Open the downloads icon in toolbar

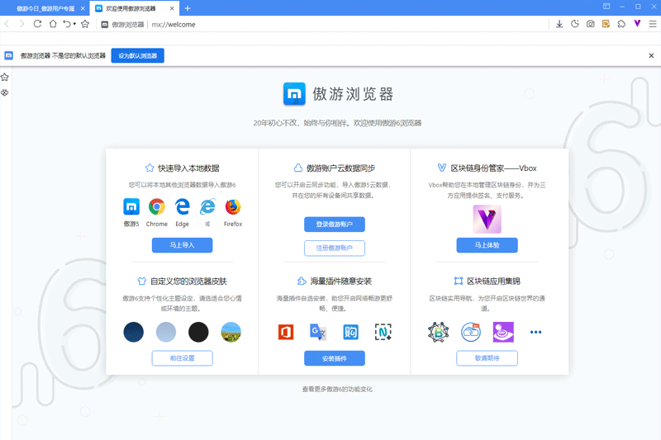559,24
